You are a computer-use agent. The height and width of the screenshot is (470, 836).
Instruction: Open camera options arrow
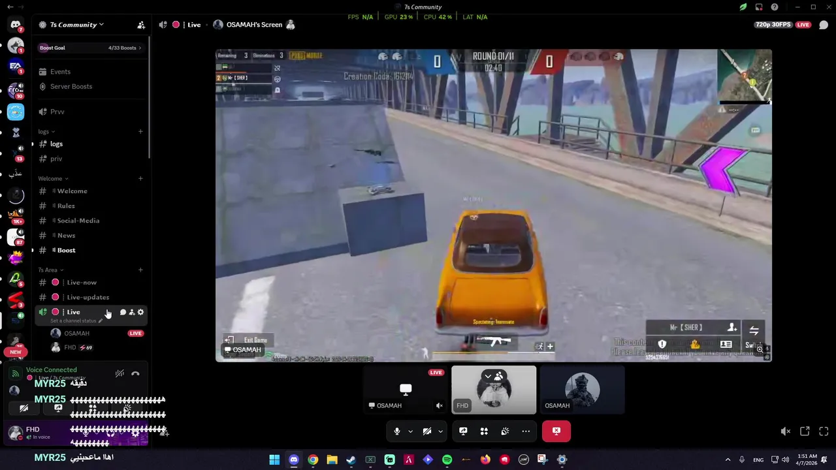coord(441,431)
